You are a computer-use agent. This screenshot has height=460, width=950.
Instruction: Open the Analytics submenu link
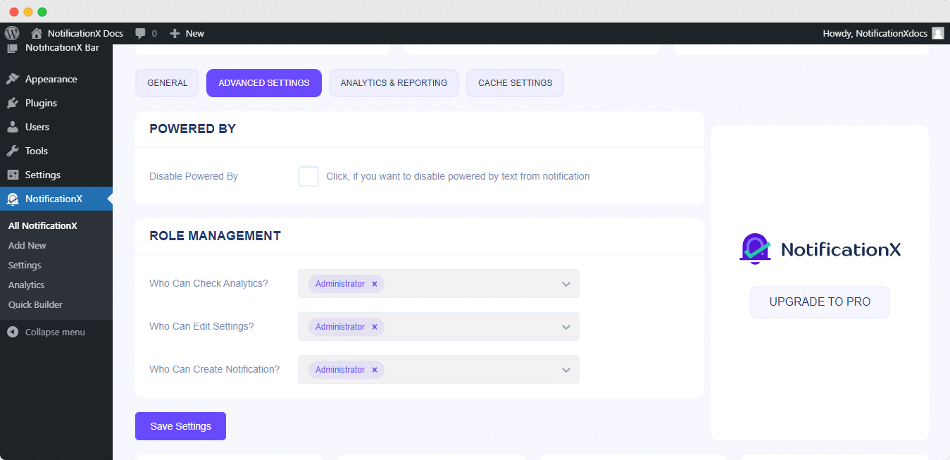(x=26, y=285)
